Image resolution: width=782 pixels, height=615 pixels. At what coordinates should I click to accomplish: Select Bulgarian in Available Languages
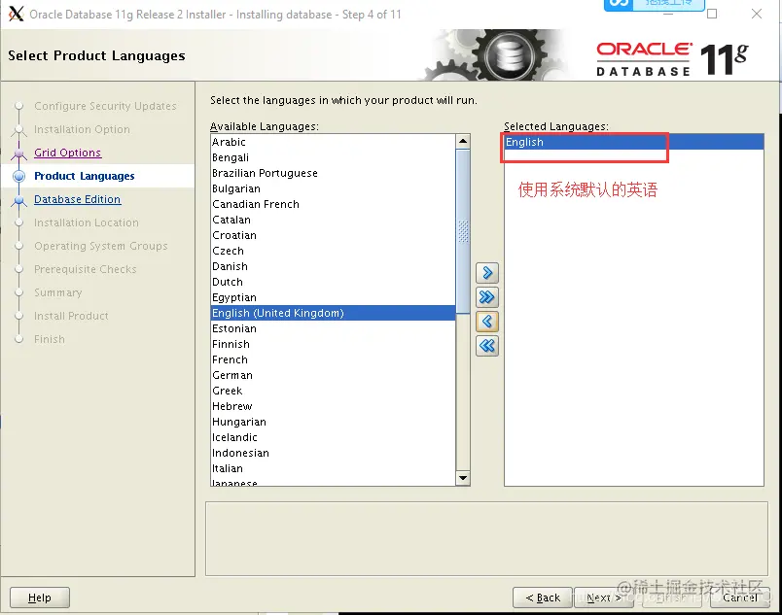coord(334,188)
